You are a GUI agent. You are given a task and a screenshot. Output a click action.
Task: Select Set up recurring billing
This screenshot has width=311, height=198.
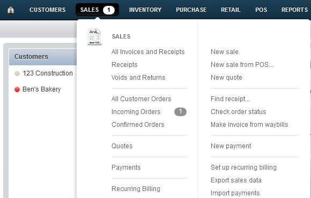coord(243,167)
